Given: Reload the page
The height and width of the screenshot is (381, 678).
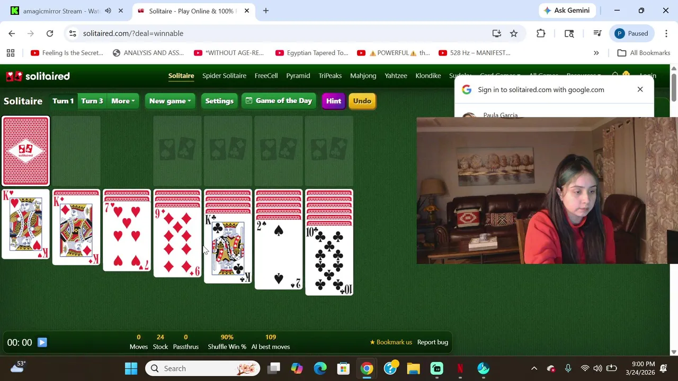Looking at the screenshot, I should (50, 33).
